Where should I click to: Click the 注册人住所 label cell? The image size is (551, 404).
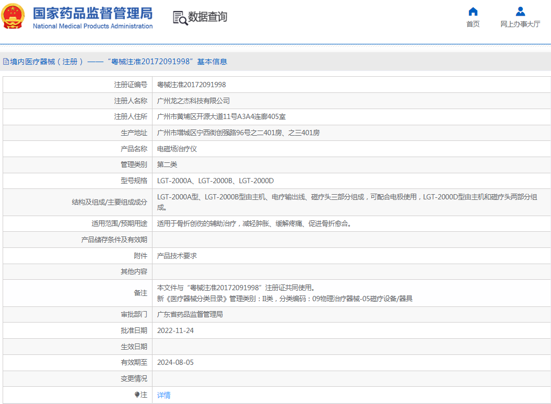pyautogui.click(x=78, y=116)
